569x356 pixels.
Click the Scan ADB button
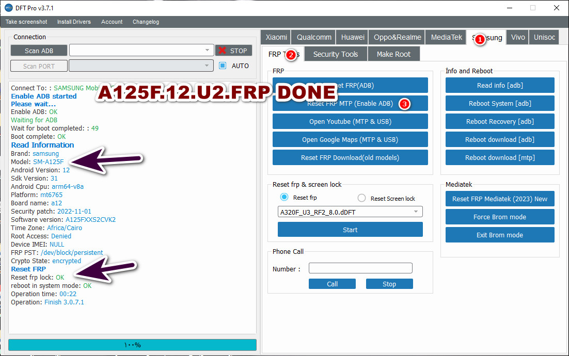point(39,50)
